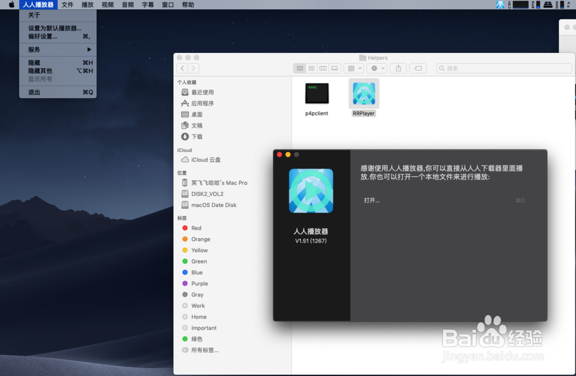Choose 隐藏 menu item
The width and height of the screenshot is (576, 376).
click(x=58, y=63)
